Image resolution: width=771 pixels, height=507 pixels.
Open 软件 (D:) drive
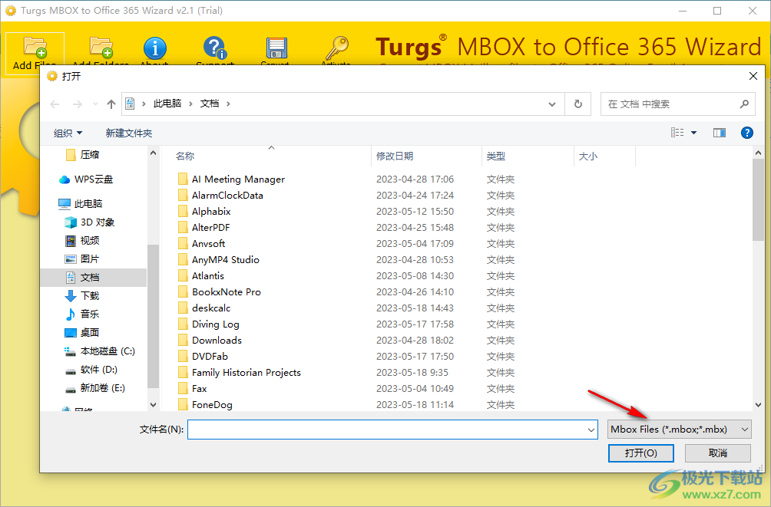point(91,370)
